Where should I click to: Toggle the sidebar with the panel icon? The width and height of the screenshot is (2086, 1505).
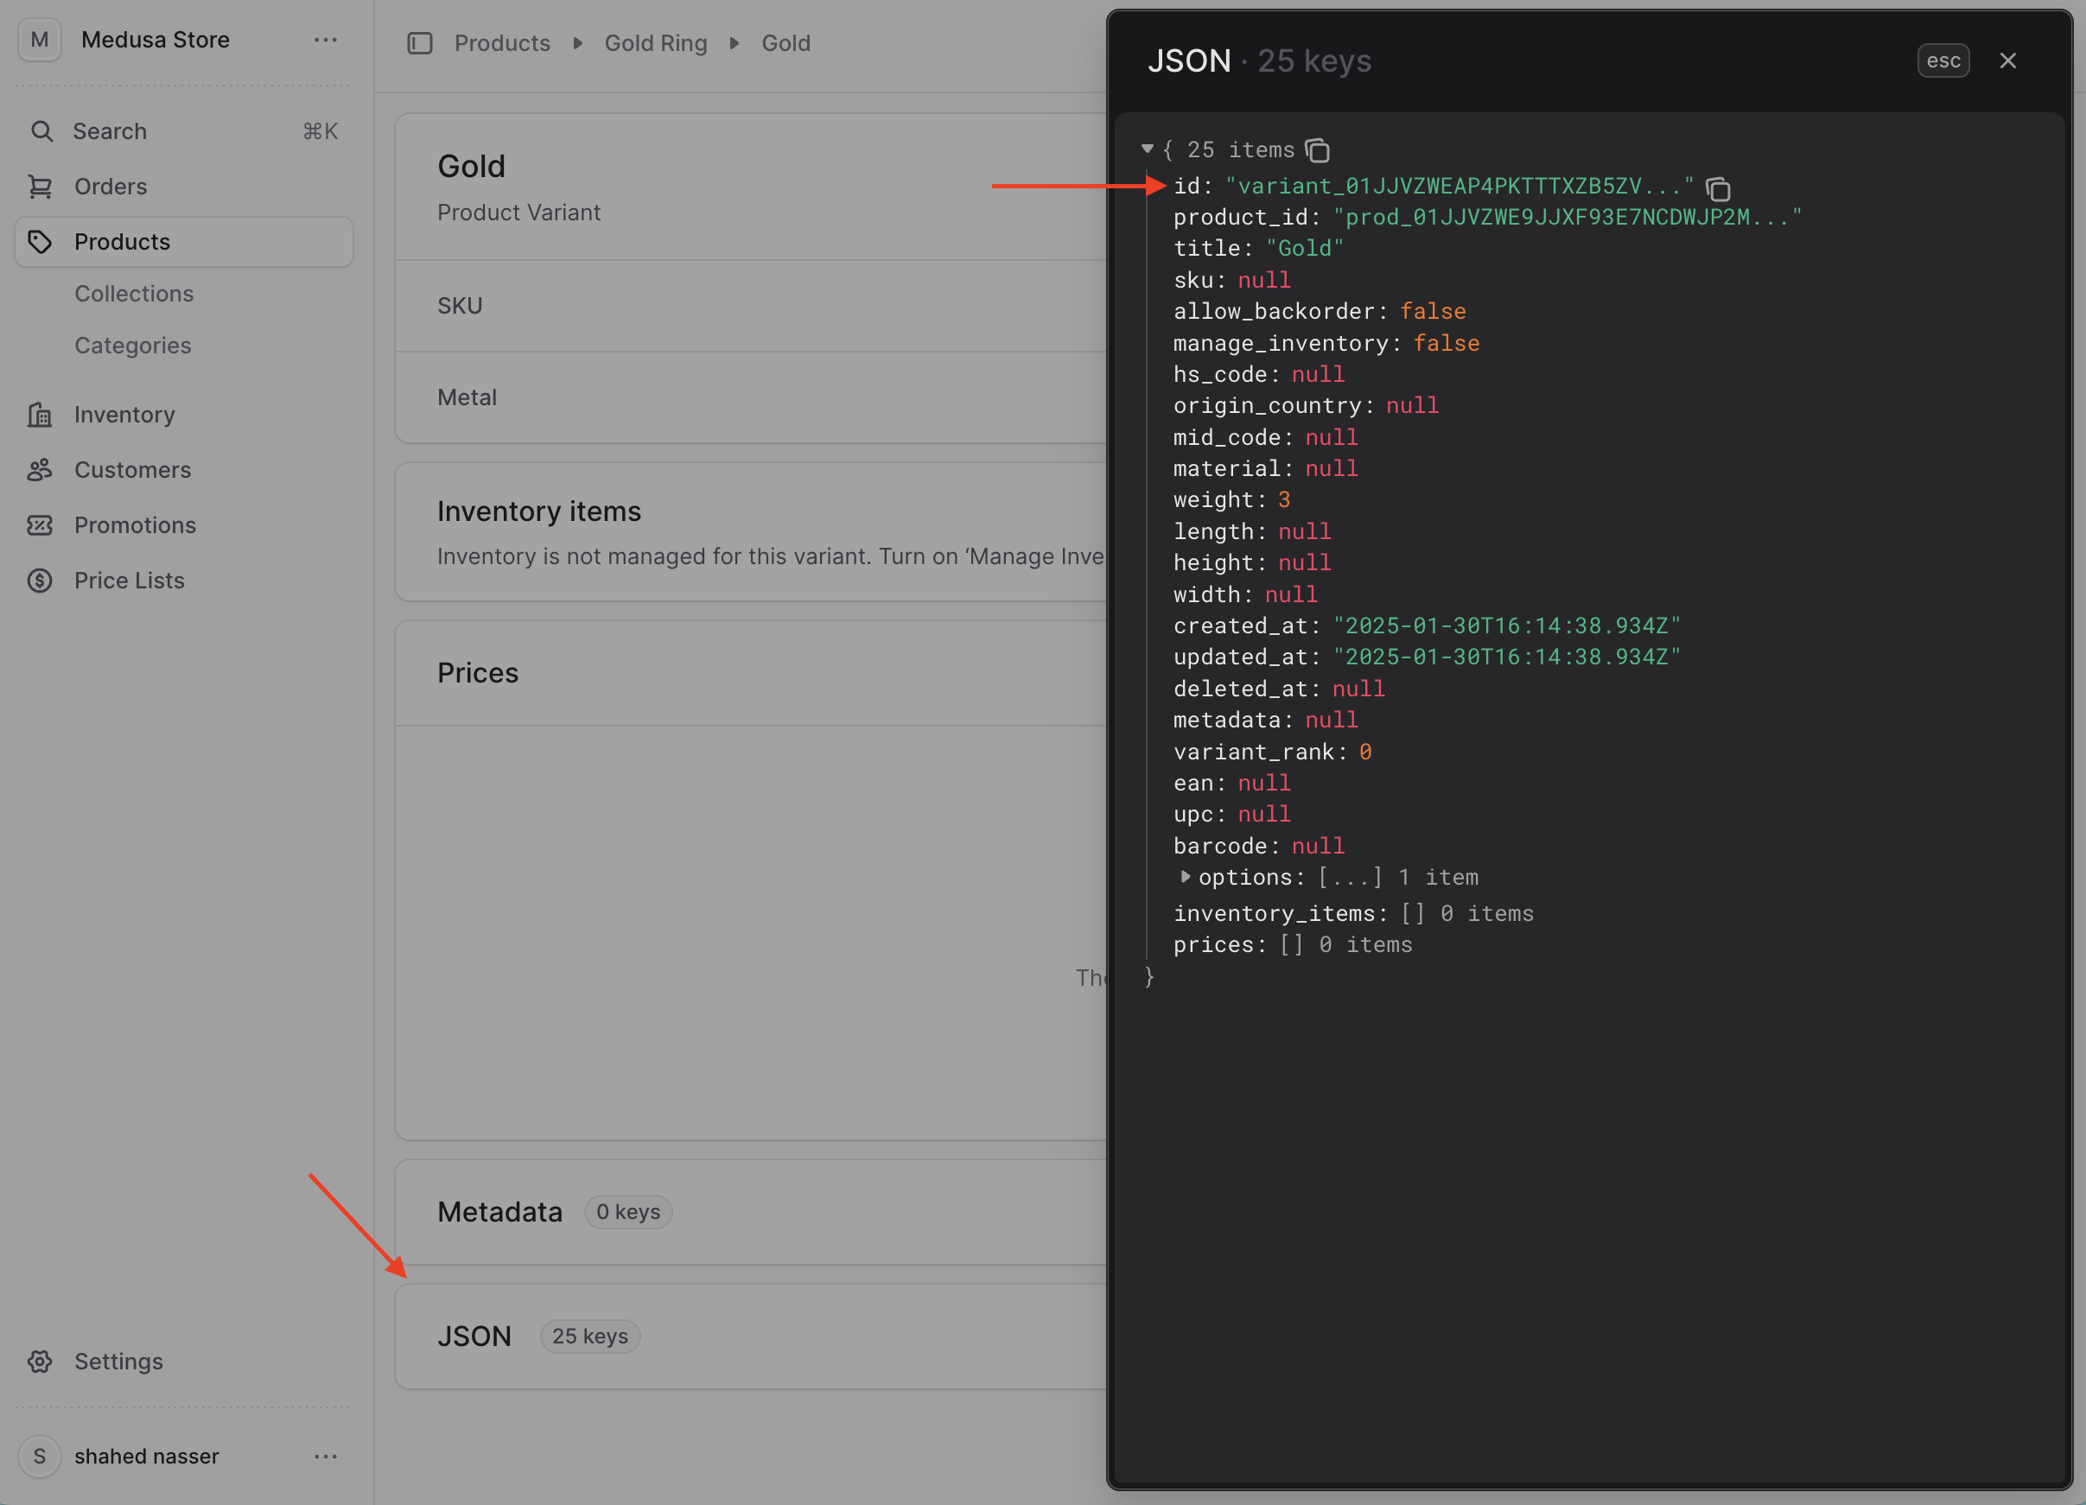pos(420,42)
